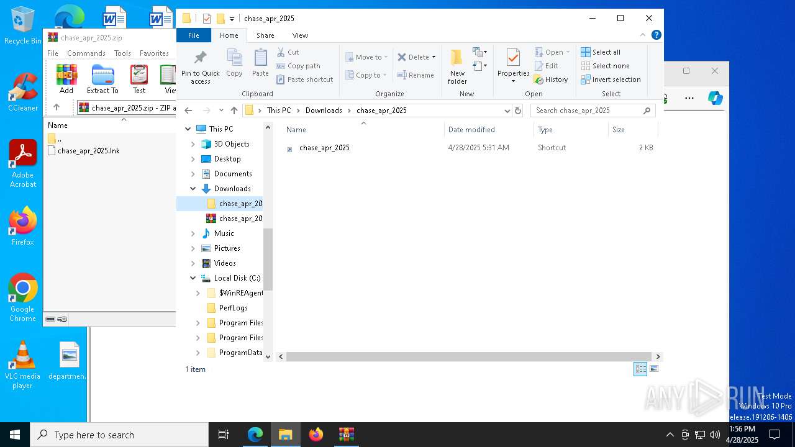Click Select none in the ribbon
The width and height of the screenshot is (795, 447).
tap(605, 66)
